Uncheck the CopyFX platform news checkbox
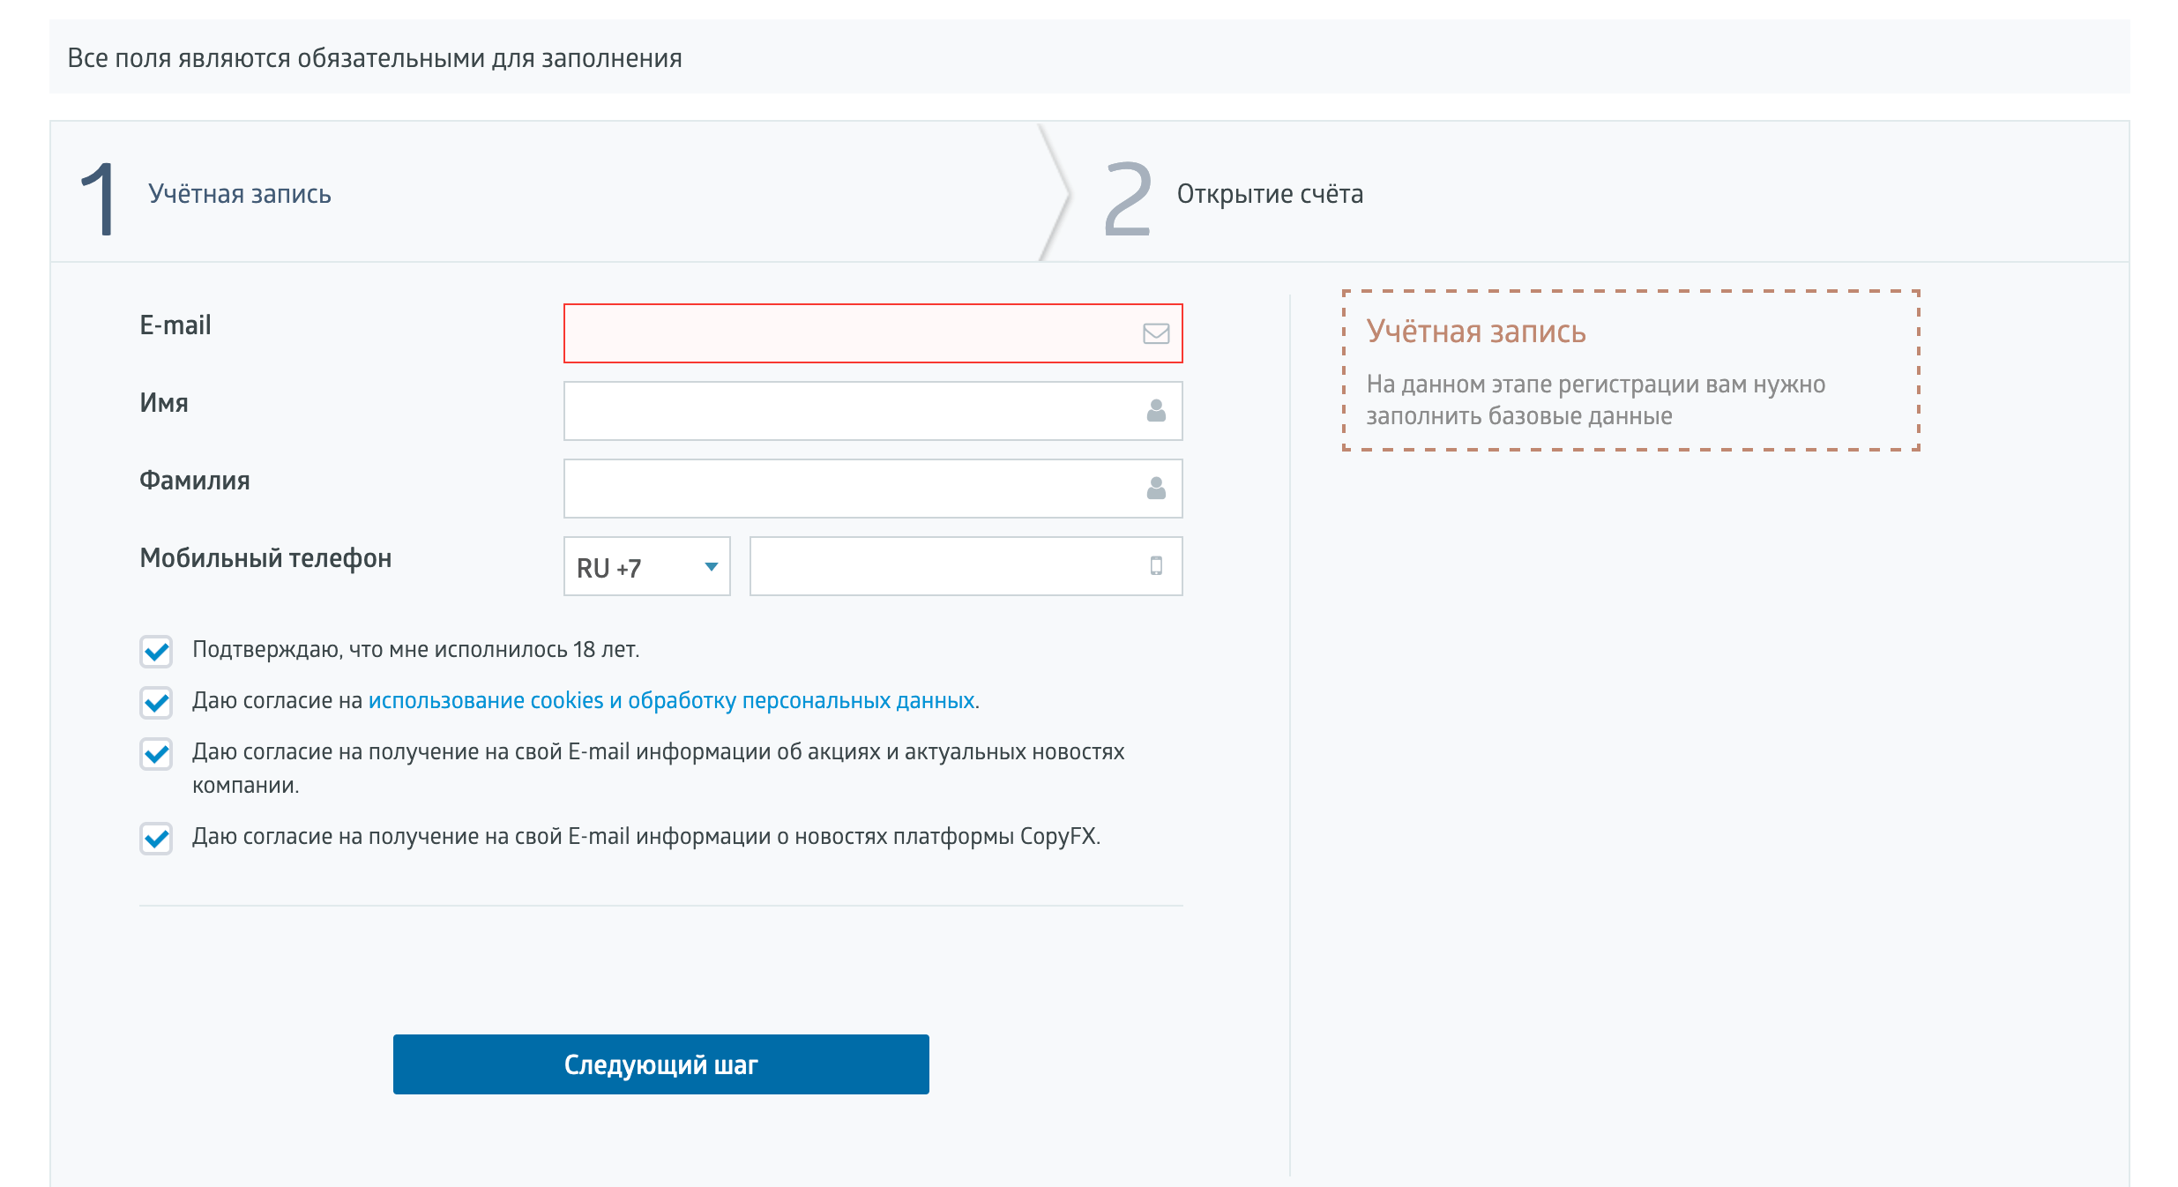 click(x=156, y=838)
